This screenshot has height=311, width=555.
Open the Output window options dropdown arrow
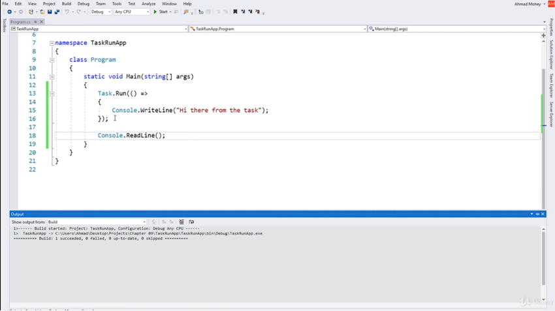(x=531, y=214)
